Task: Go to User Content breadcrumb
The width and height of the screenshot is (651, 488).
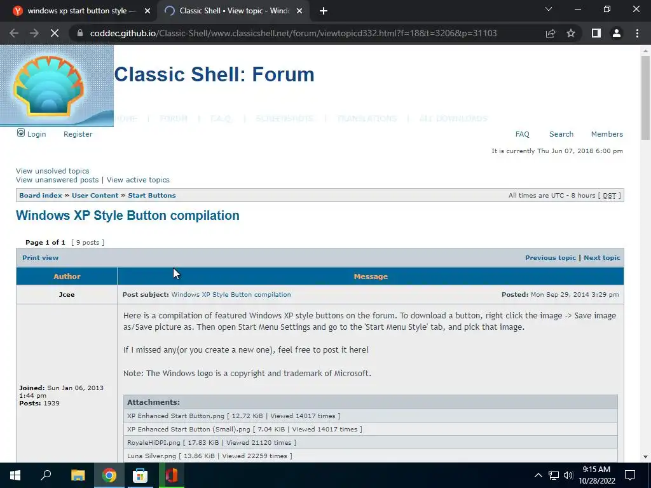Action: [x=95, y=196]
